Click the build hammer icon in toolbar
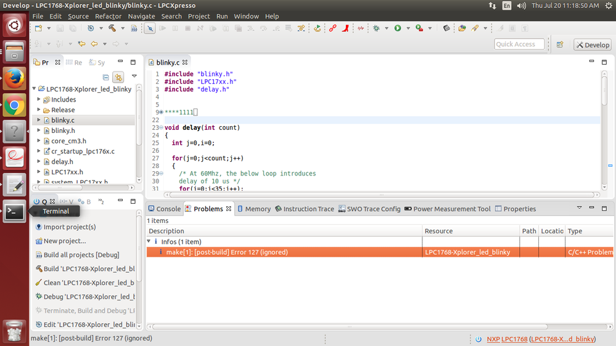This screenshot has height=346, width=616. (112, 28)
